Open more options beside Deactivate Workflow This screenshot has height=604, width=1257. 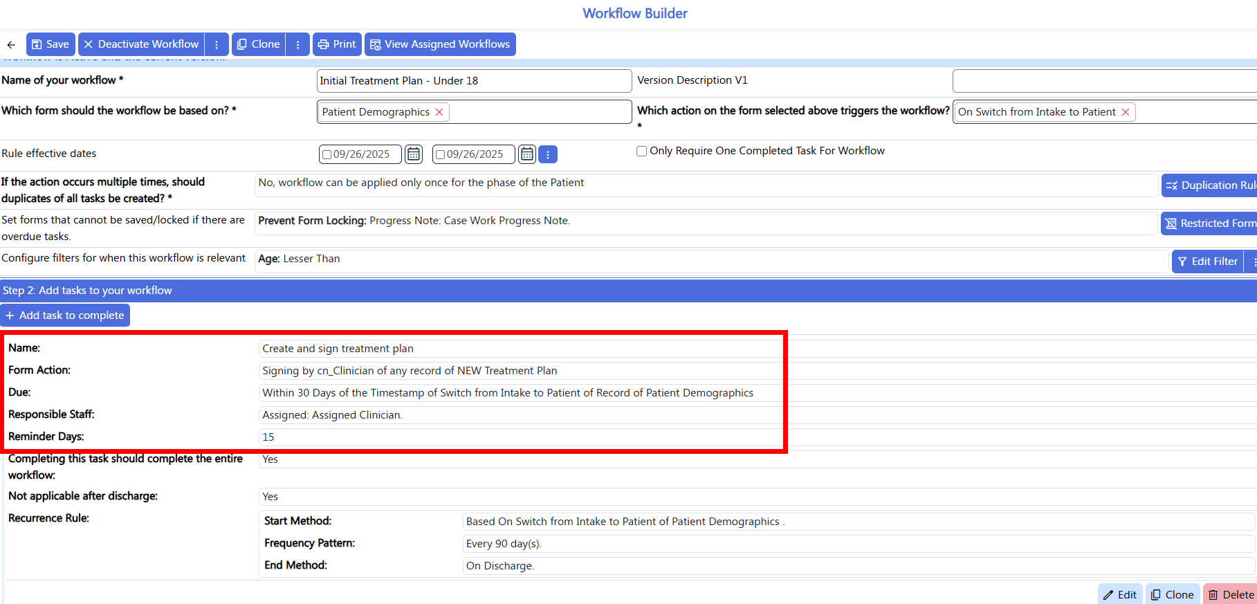217,44
